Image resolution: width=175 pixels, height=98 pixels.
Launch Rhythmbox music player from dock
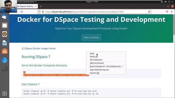point(5,34)
